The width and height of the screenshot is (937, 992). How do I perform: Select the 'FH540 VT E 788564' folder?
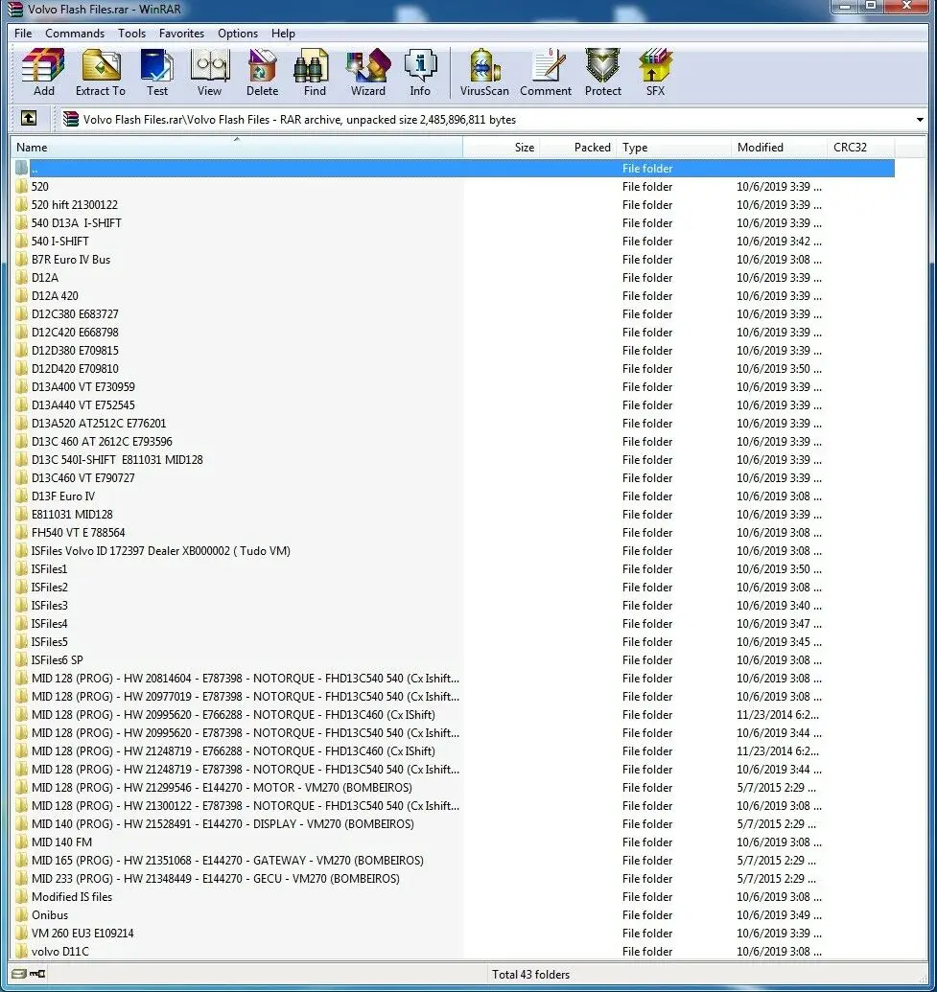454,533
